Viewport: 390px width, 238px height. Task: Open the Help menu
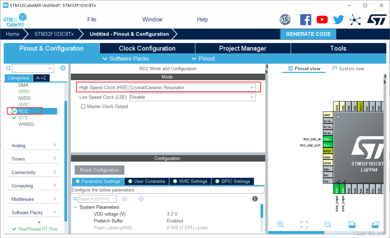point(202,20)
